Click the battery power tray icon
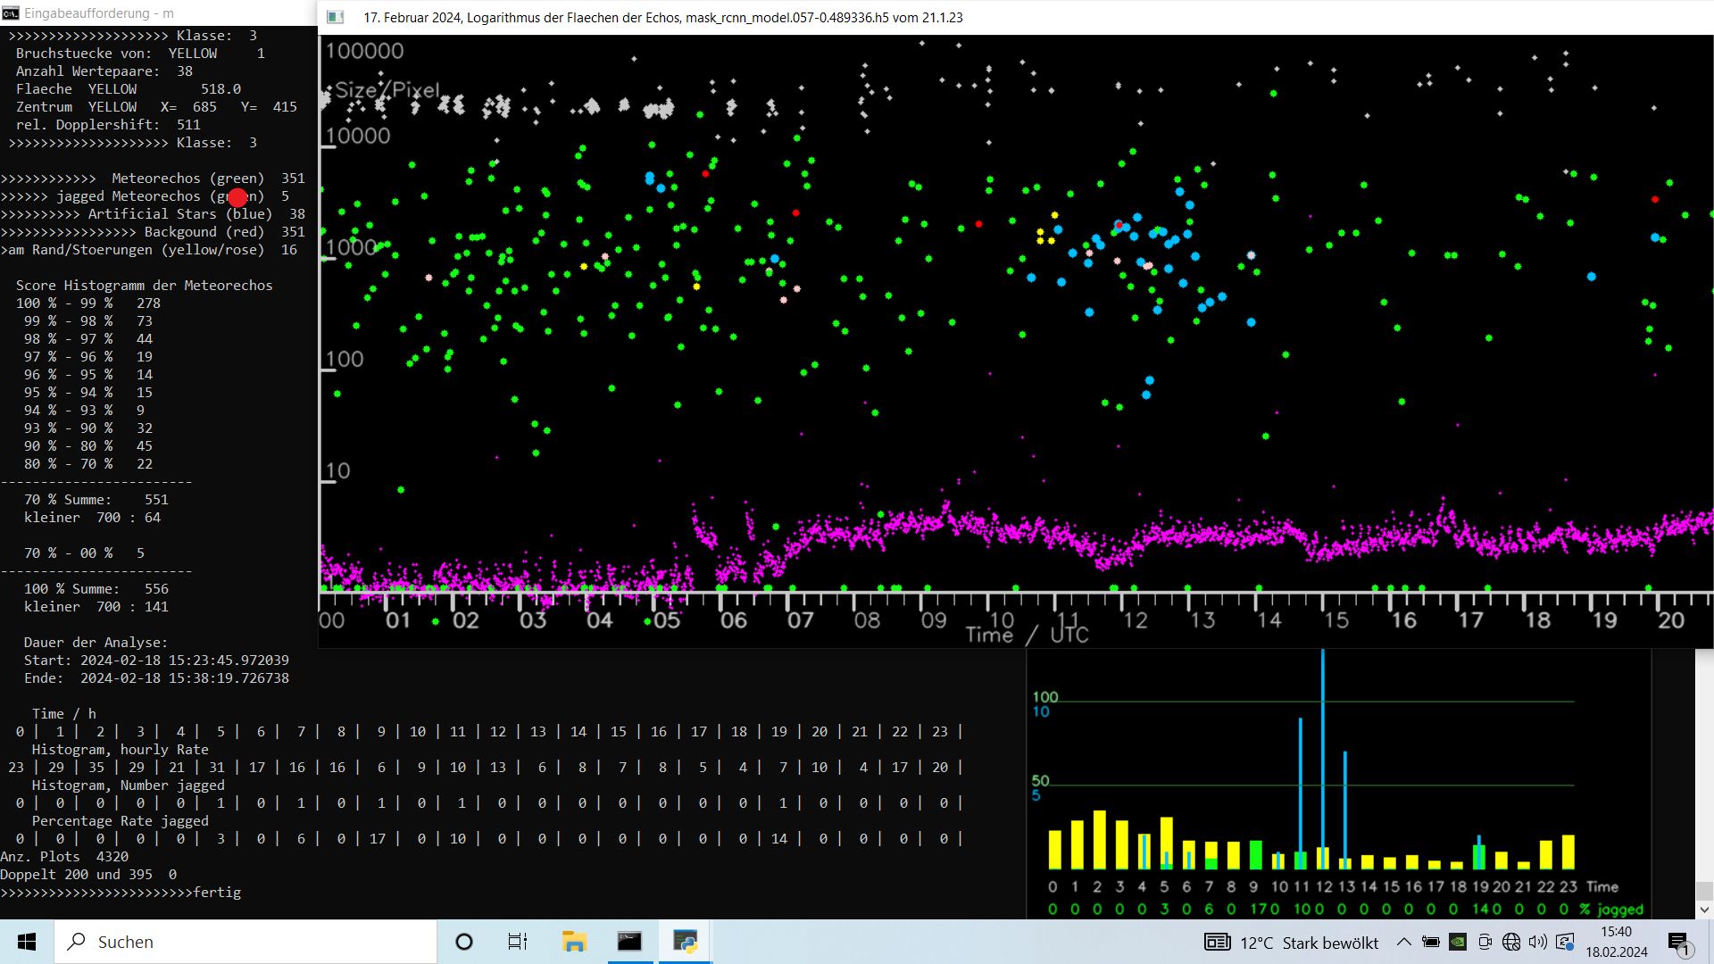This screenshot has width=1714, height=964. [1431, 942]
